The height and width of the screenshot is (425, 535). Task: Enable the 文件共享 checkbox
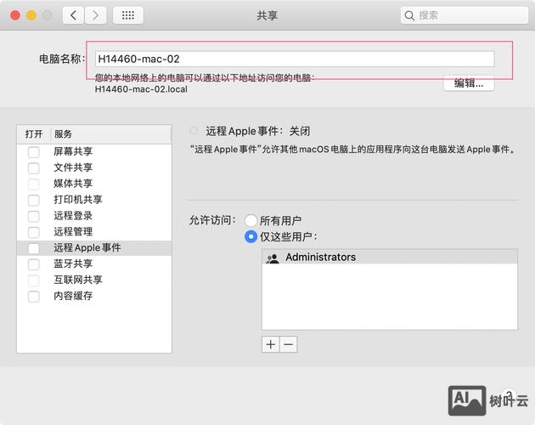tap(33, 167)
